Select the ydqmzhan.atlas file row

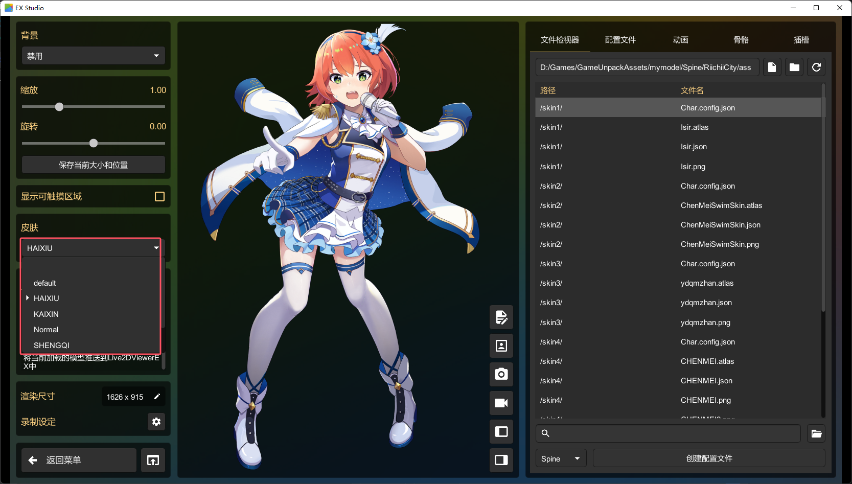678,283
